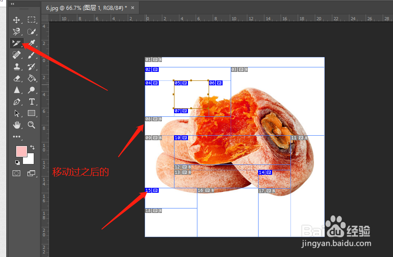
Task: Click slice 05 left-middle resize handle
Action: pyautogui.click(x=174, y=94)
